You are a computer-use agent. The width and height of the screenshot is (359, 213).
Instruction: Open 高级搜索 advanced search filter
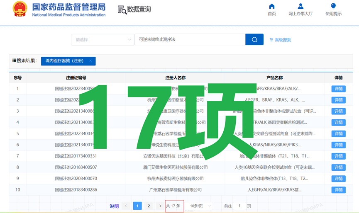280,40
